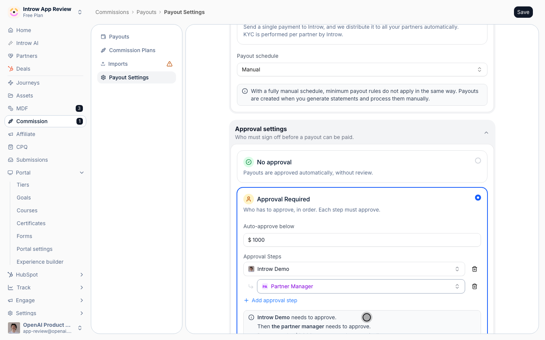Collapse the Approval settings section
This screenshot has height=340, width=545.
click(x=486, y=133)
